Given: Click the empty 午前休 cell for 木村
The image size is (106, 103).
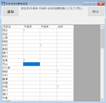Looking at the screenshot, I should 31,75.
